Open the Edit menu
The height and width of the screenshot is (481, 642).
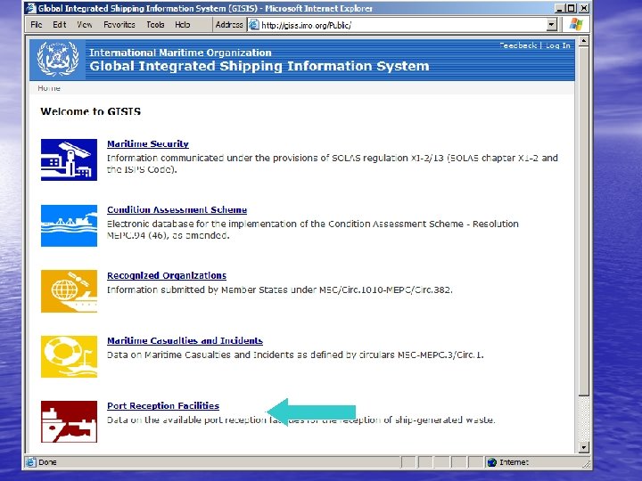pyautogui.click(x=60, y=25)
